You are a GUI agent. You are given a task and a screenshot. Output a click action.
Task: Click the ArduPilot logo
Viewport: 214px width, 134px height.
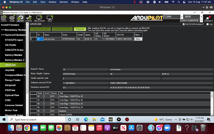(x=147, y=18)
